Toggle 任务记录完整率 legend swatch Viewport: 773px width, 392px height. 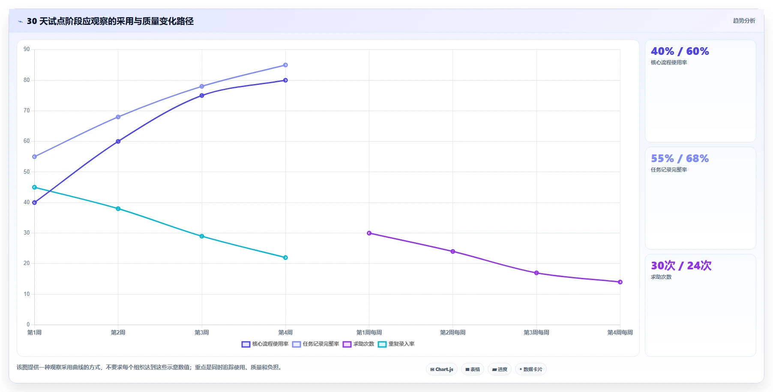(x=297, y=344)
